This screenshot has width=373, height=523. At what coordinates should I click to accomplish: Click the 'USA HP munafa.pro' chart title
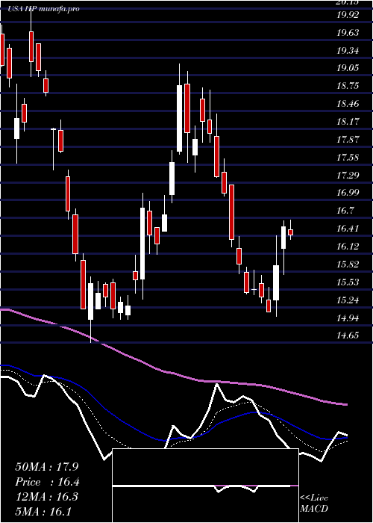click(43, 9)
